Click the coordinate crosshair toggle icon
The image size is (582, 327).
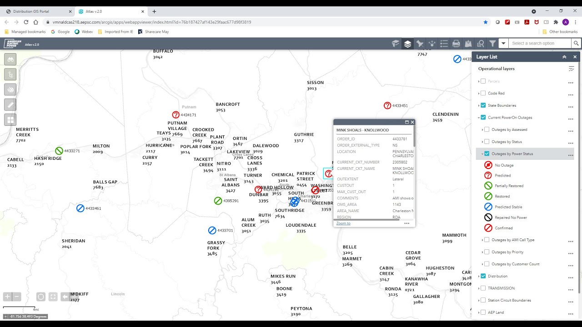6,317
